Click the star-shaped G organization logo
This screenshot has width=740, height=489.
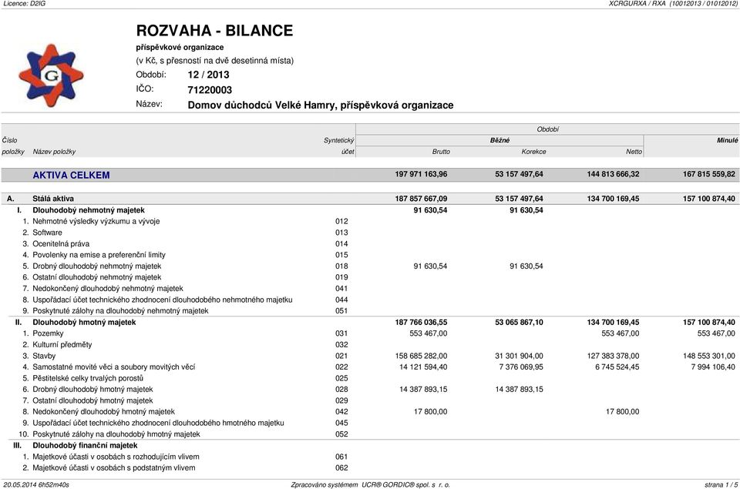pos(51,75)
